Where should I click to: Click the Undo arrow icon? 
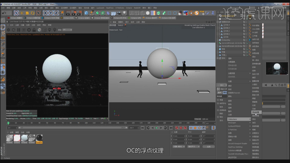pyautogui.click(x=4, y=13)
